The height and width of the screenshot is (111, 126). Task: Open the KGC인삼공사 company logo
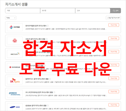pos(15,54)
